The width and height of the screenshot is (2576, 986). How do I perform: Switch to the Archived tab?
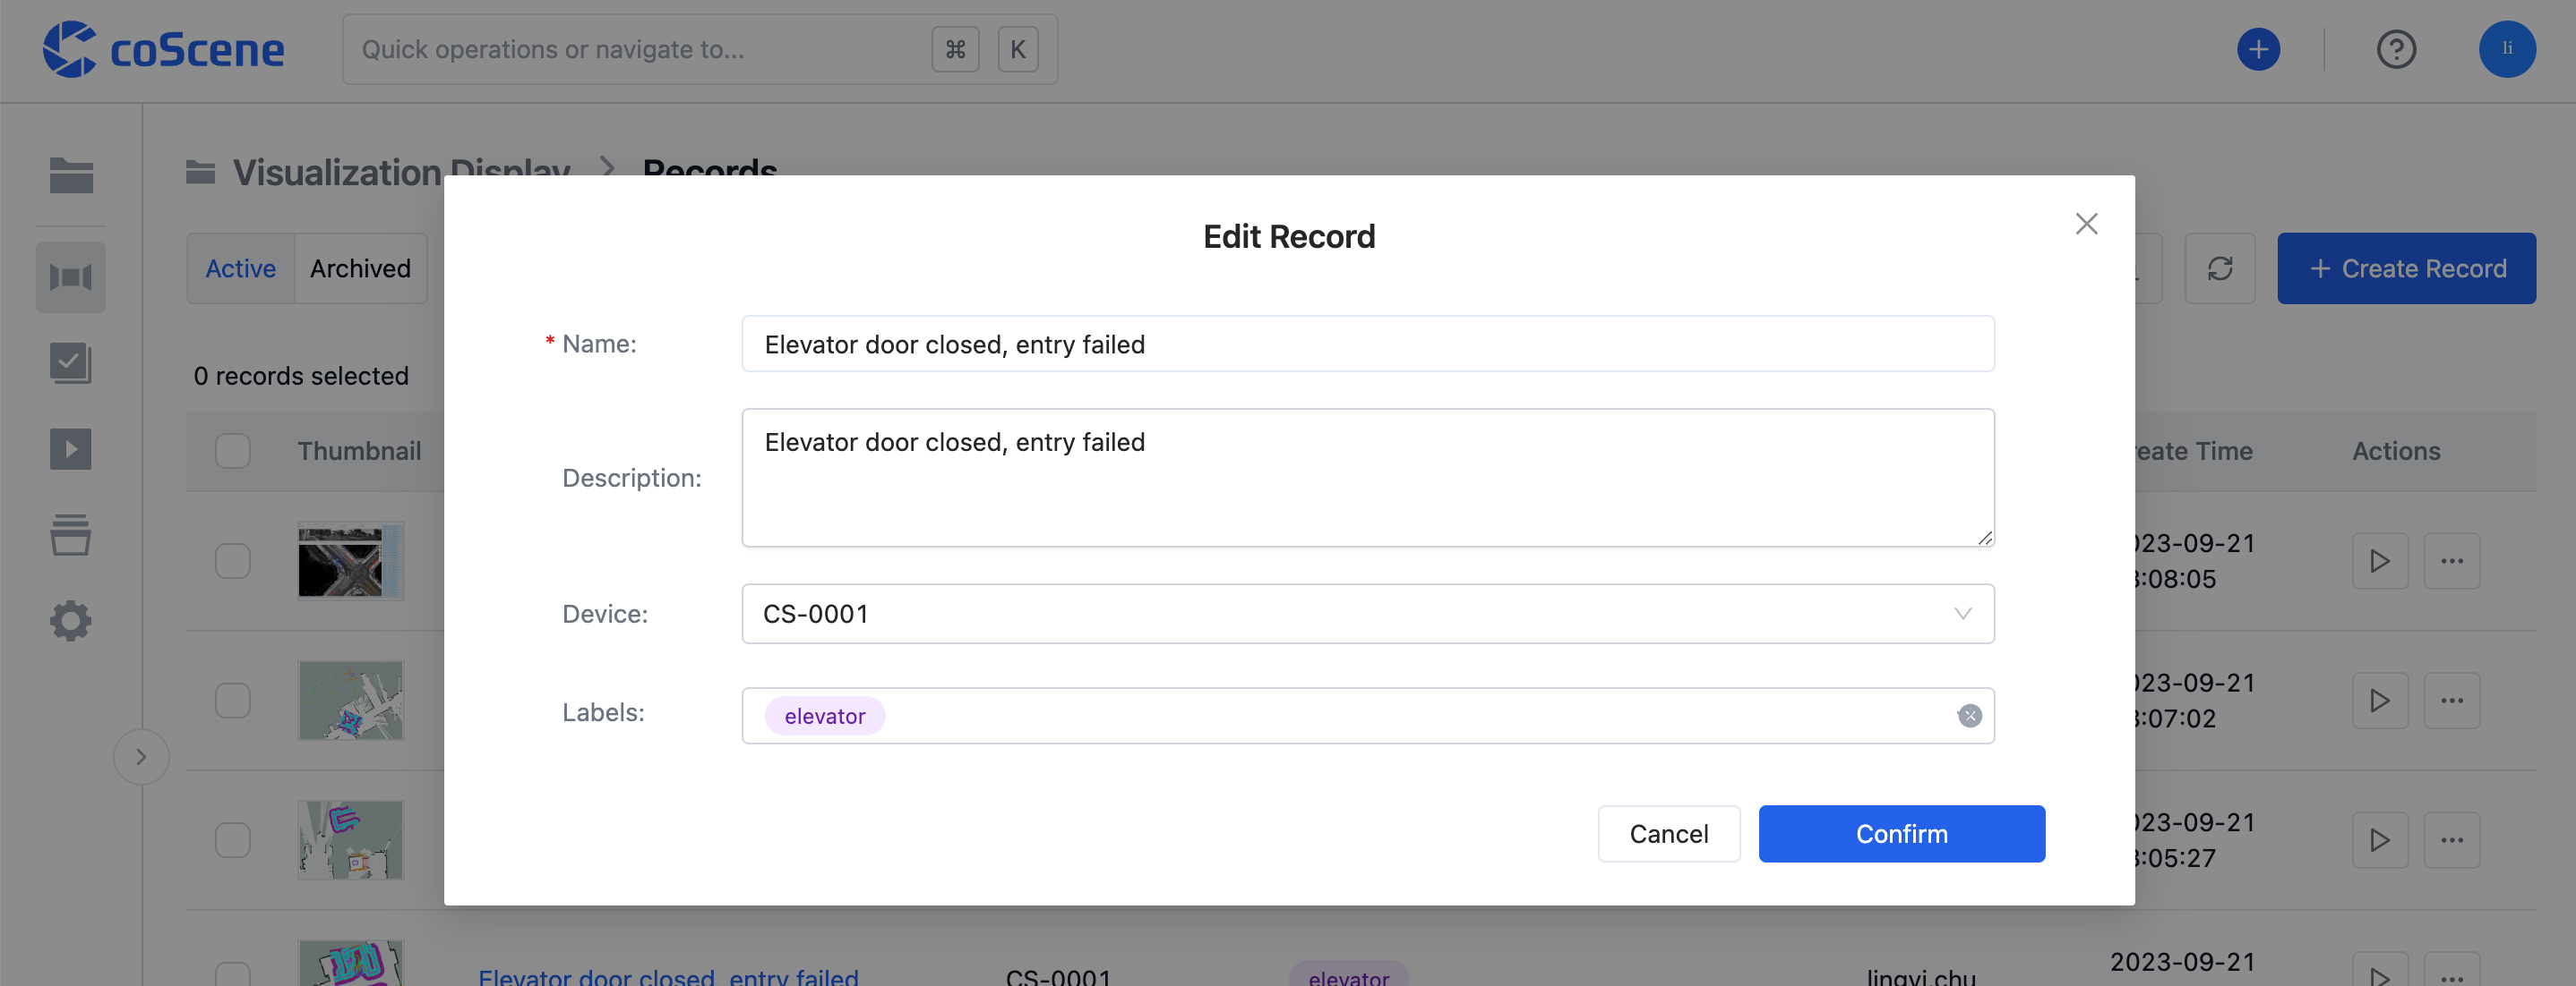point(360,268)
